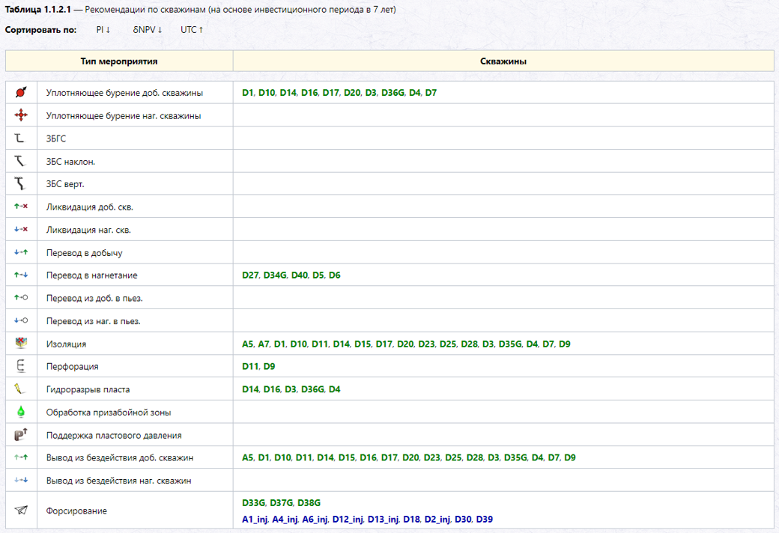
Task: Sort table by UTC ascending
Action: pyautogui.click(x=192, y=30)
